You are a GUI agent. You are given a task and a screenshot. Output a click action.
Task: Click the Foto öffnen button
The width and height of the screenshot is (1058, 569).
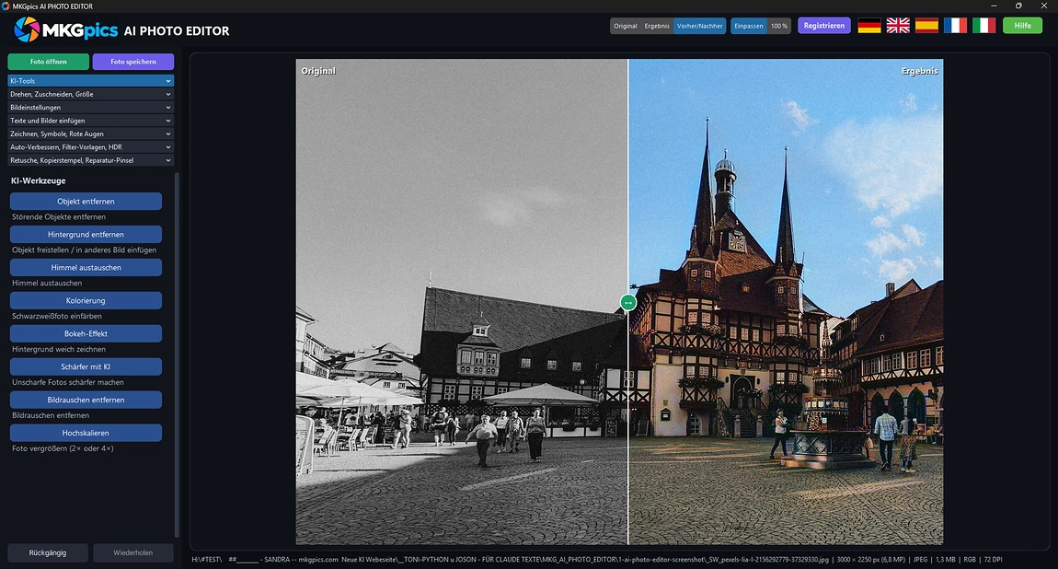click(48, 62)
